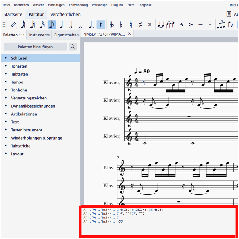Open the Bearbeiten menu
The image size is (239, 239).
[x=21, y=5]
